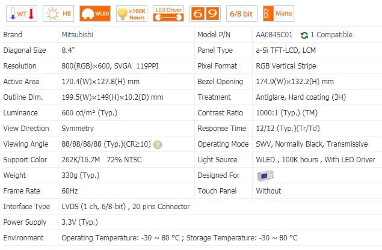Click the Brand row label
The image size is (382, 250).
13,35
